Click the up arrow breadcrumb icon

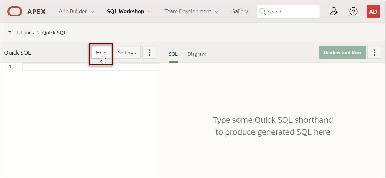10,33
